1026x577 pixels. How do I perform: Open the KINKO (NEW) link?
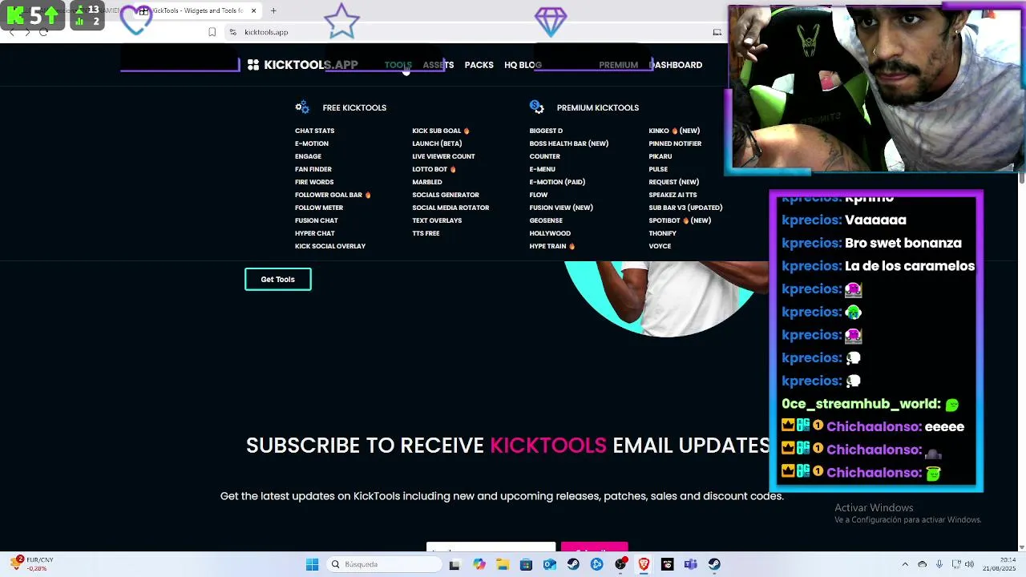pos(674,131)
